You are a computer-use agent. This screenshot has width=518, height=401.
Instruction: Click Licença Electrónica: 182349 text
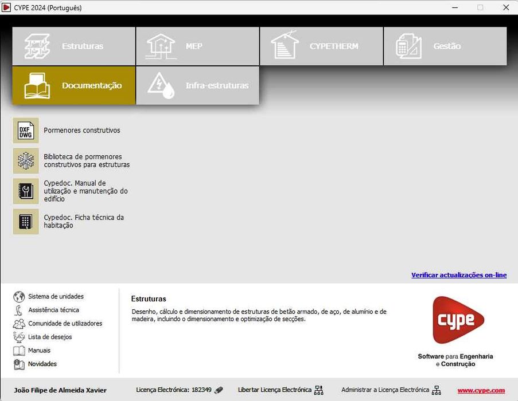(174, 390)
